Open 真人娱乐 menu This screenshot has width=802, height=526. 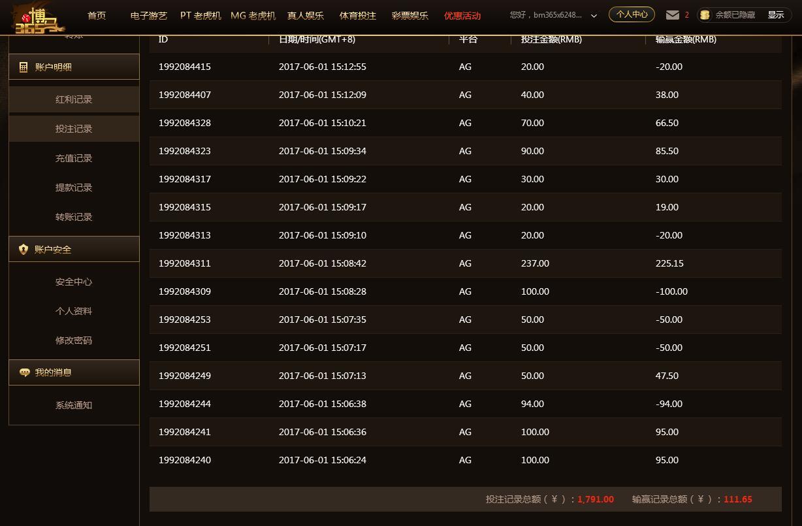point(306,15)
